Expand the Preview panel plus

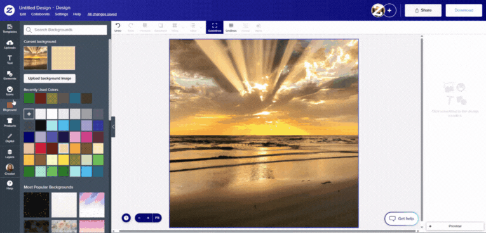pyautogui.click(x=430, y=226)
